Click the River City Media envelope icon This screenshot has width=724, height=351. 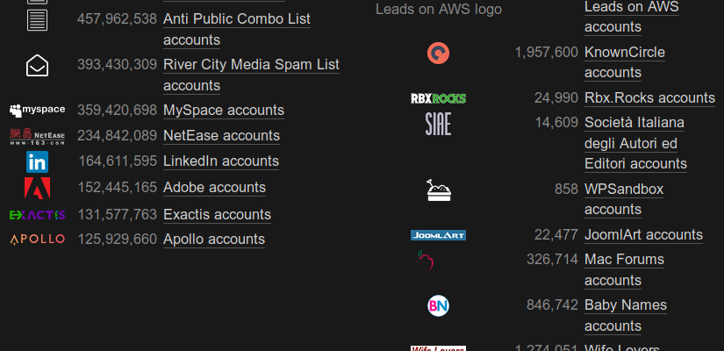pyautogui.click(x=37, y=66)
